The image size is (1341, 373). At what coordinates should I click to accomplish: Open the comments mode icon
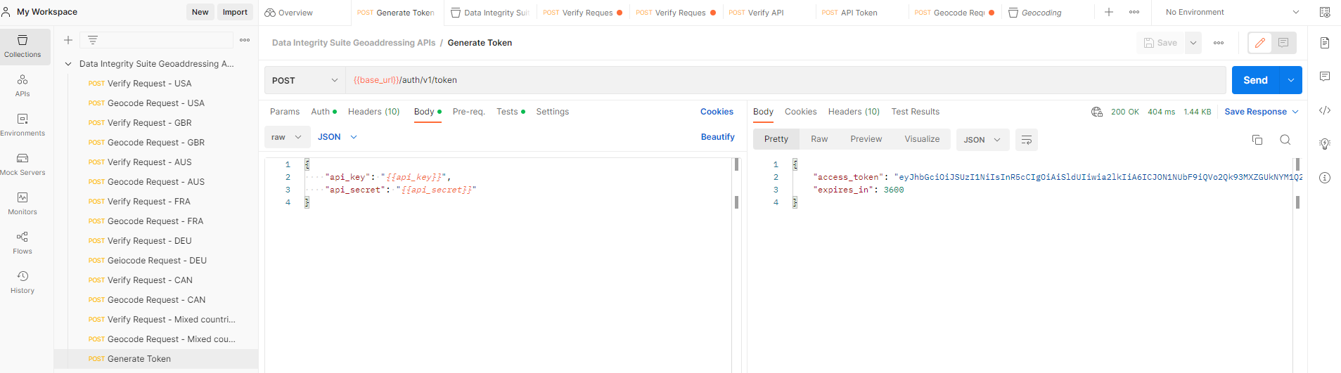click(x=1283, y=43)
